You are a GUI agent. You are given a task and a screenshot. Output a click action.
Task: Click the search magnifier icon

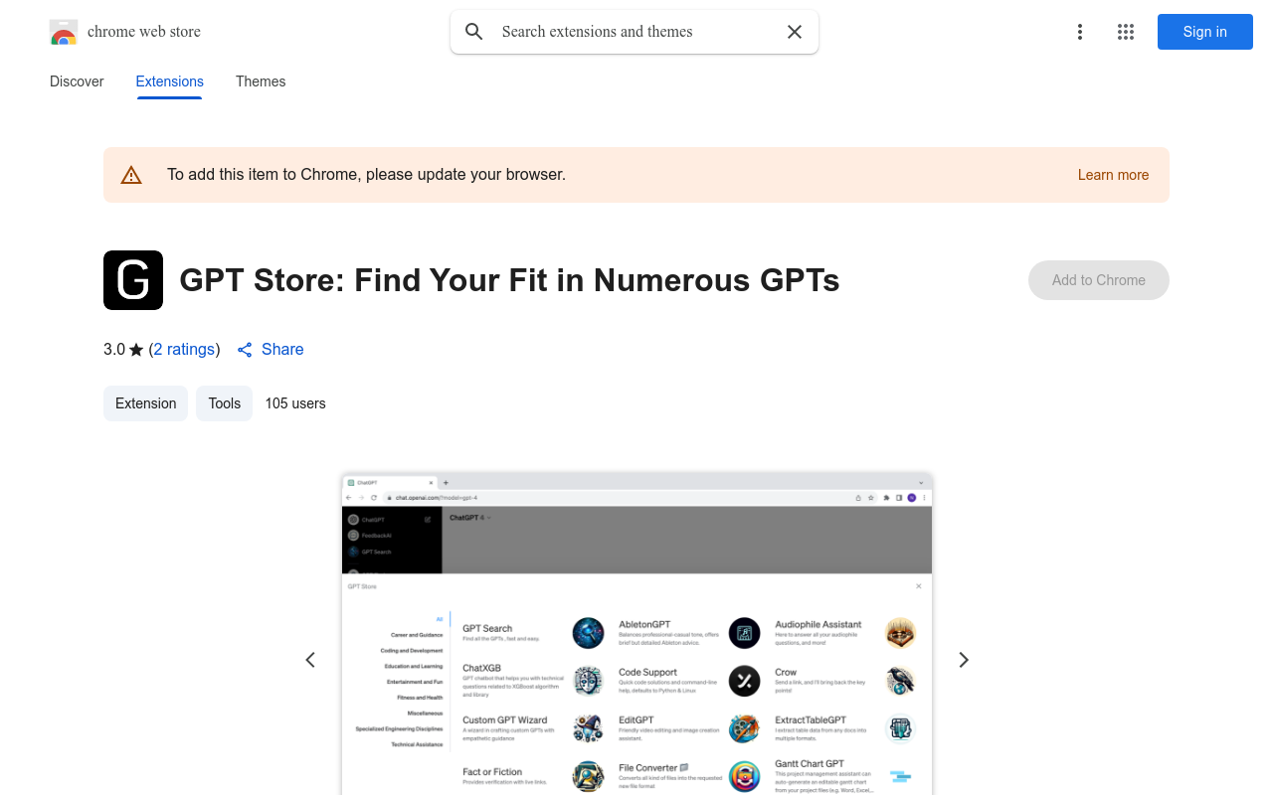(474, 31)
